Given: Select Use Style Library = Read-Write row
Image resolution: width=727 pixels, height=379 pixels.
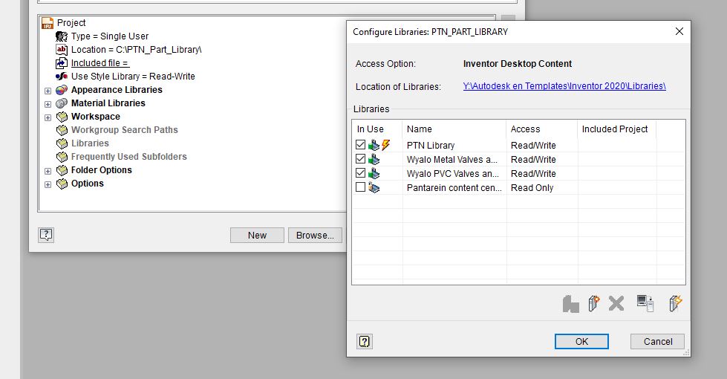Looking at the screenshot, I should pyautogui.click(x=133, y=77).
